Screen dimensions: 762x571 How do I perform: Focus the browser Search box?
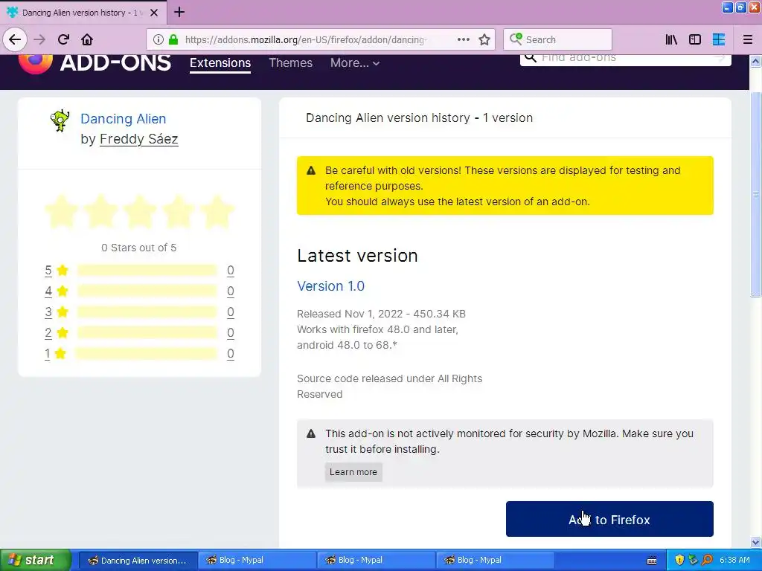point(557,39)
